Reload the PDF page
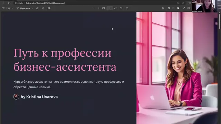This screenshot has height=124, width=221. coord(9,3)
